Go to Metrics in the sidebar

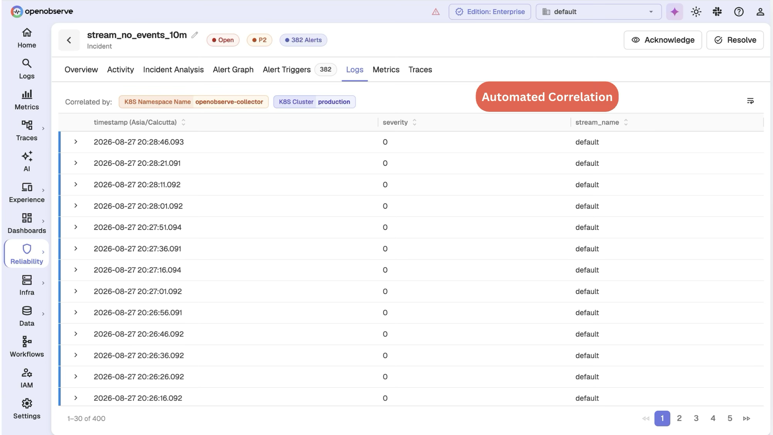pos(27,100)
